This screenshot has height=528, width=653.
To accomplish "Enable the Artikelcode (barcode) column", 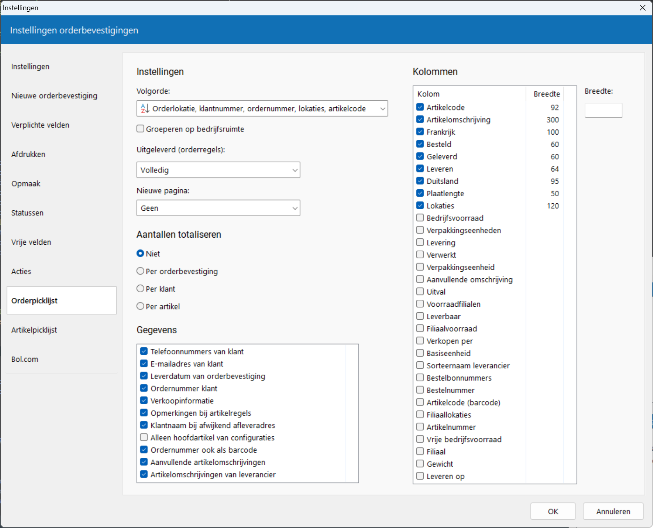I will (x=420, y=402).
